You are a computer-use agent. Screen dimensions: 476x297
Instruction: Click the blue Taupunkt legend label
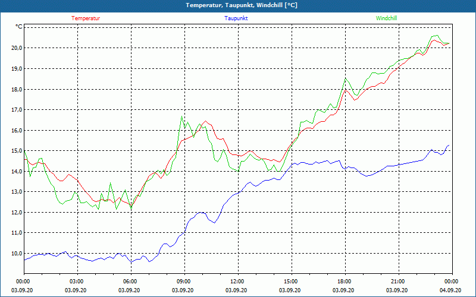click(x=236, y=18)
